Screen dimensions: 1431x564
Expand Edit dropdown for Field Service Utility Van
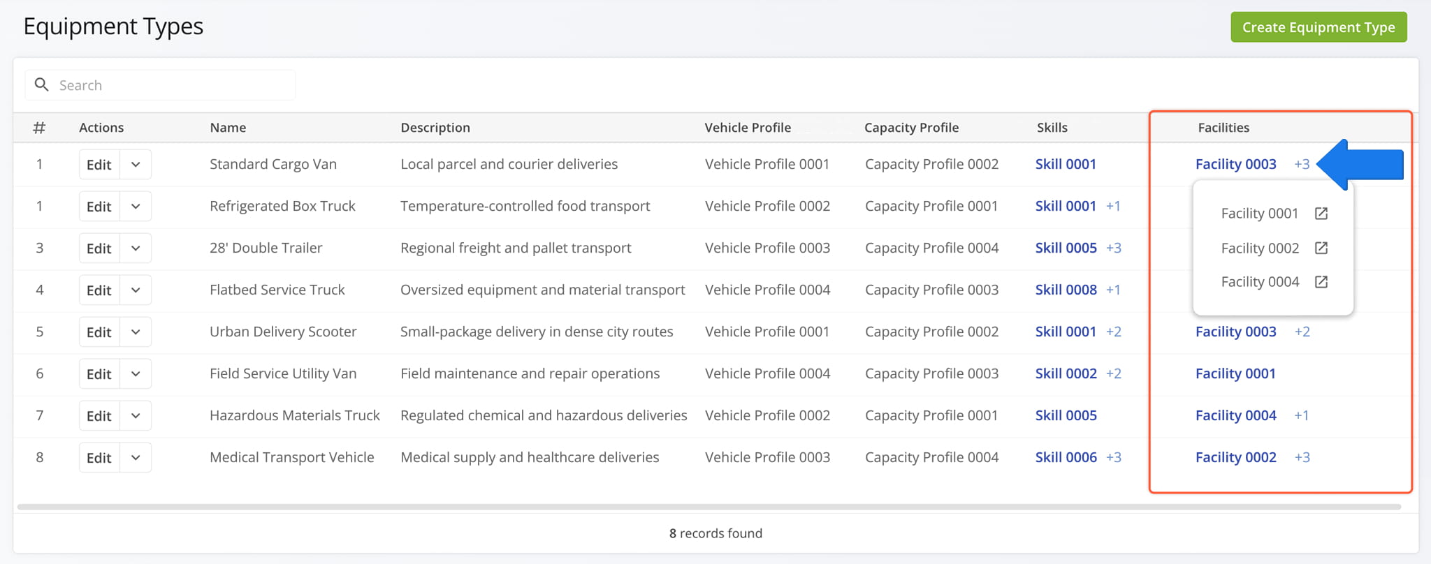136,374
